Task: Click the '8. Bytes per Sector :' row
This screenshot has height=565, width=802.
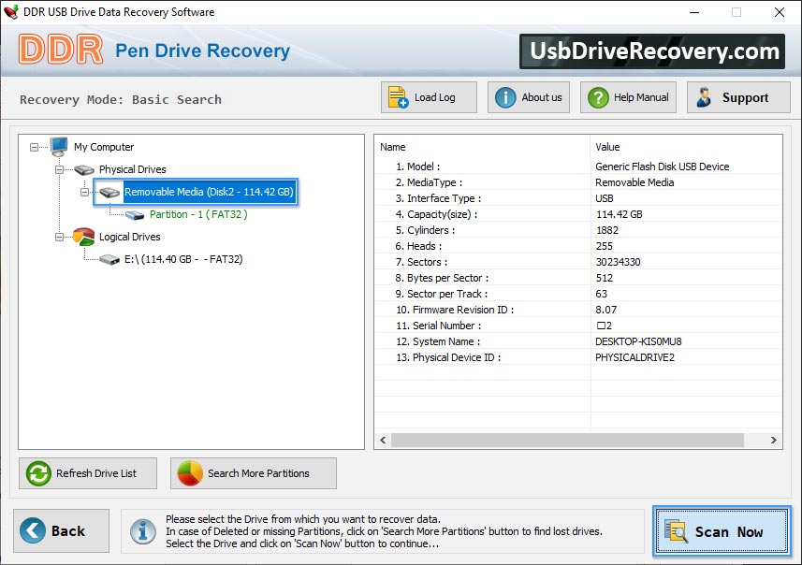Action: tap(578, 278)
